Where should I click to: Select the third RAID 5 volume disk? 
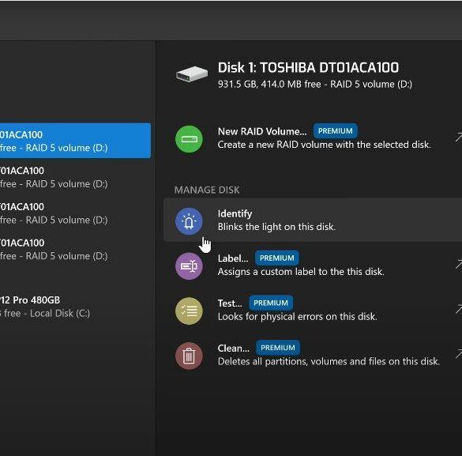pos(76,213)
